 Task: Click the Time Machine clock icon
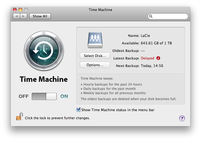point(44,51)
